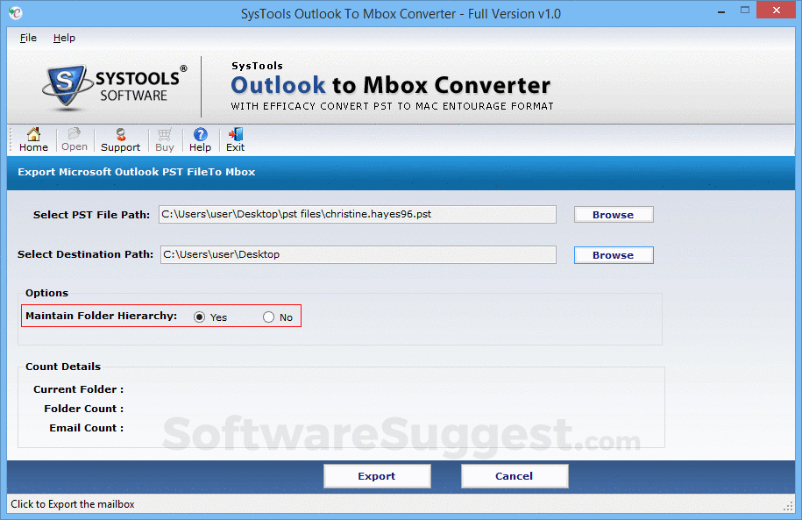Open the Help menu
This screenshot has height=520, width=802.
point(64,38)
